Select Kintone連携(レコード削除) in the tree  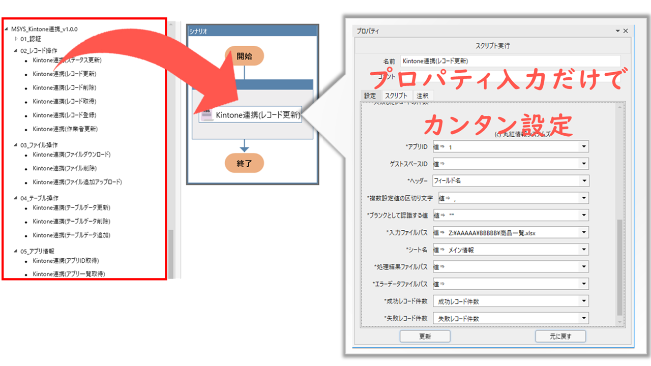click(65, 87)
